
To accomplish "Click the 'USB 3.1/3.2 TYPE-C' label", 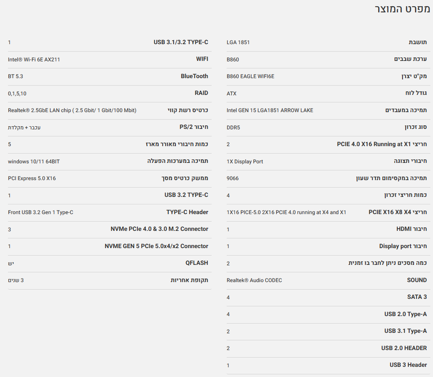I will pos(181,42).
